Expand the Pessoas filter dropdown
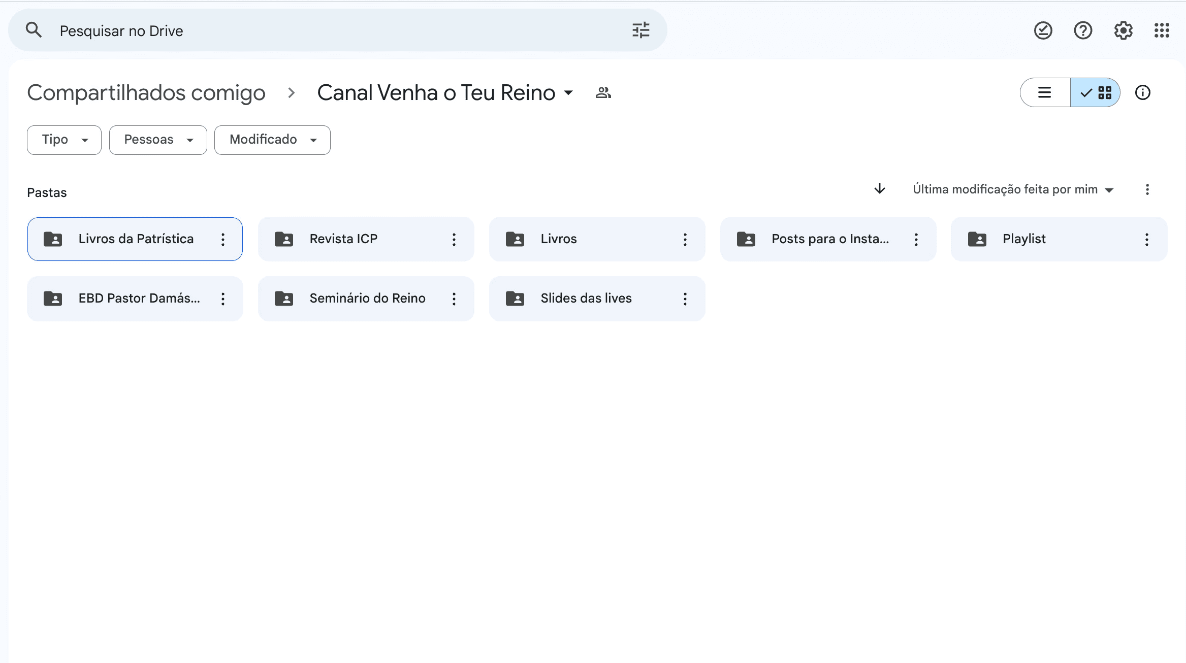The height and width of the screenshot is (663, 1186). tap(158, 140)
